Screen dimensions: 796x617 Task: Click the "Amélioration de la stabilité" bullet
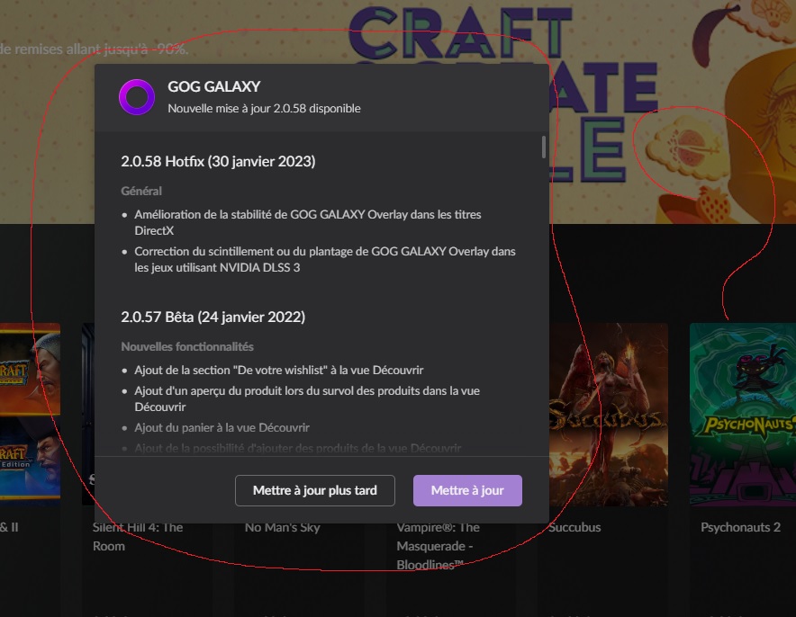point(308,222)
